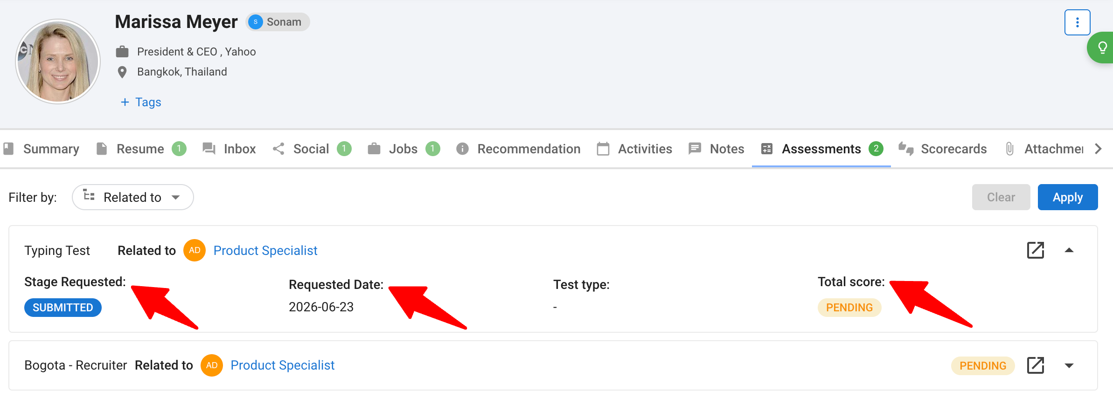Screen dimensions: 1113x398
Task: Expand the Bogota - Recruiter assessment card
Action: coord(1069,365)
